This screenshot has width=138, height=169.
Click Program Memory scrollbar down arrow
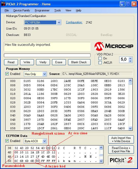130,128
